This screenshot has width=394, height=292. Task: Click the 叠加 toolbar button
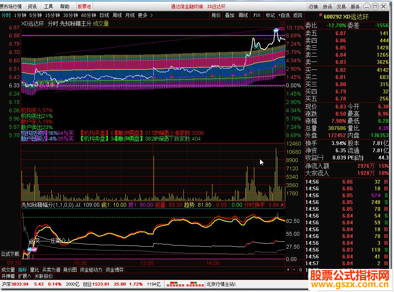(229, 15)
